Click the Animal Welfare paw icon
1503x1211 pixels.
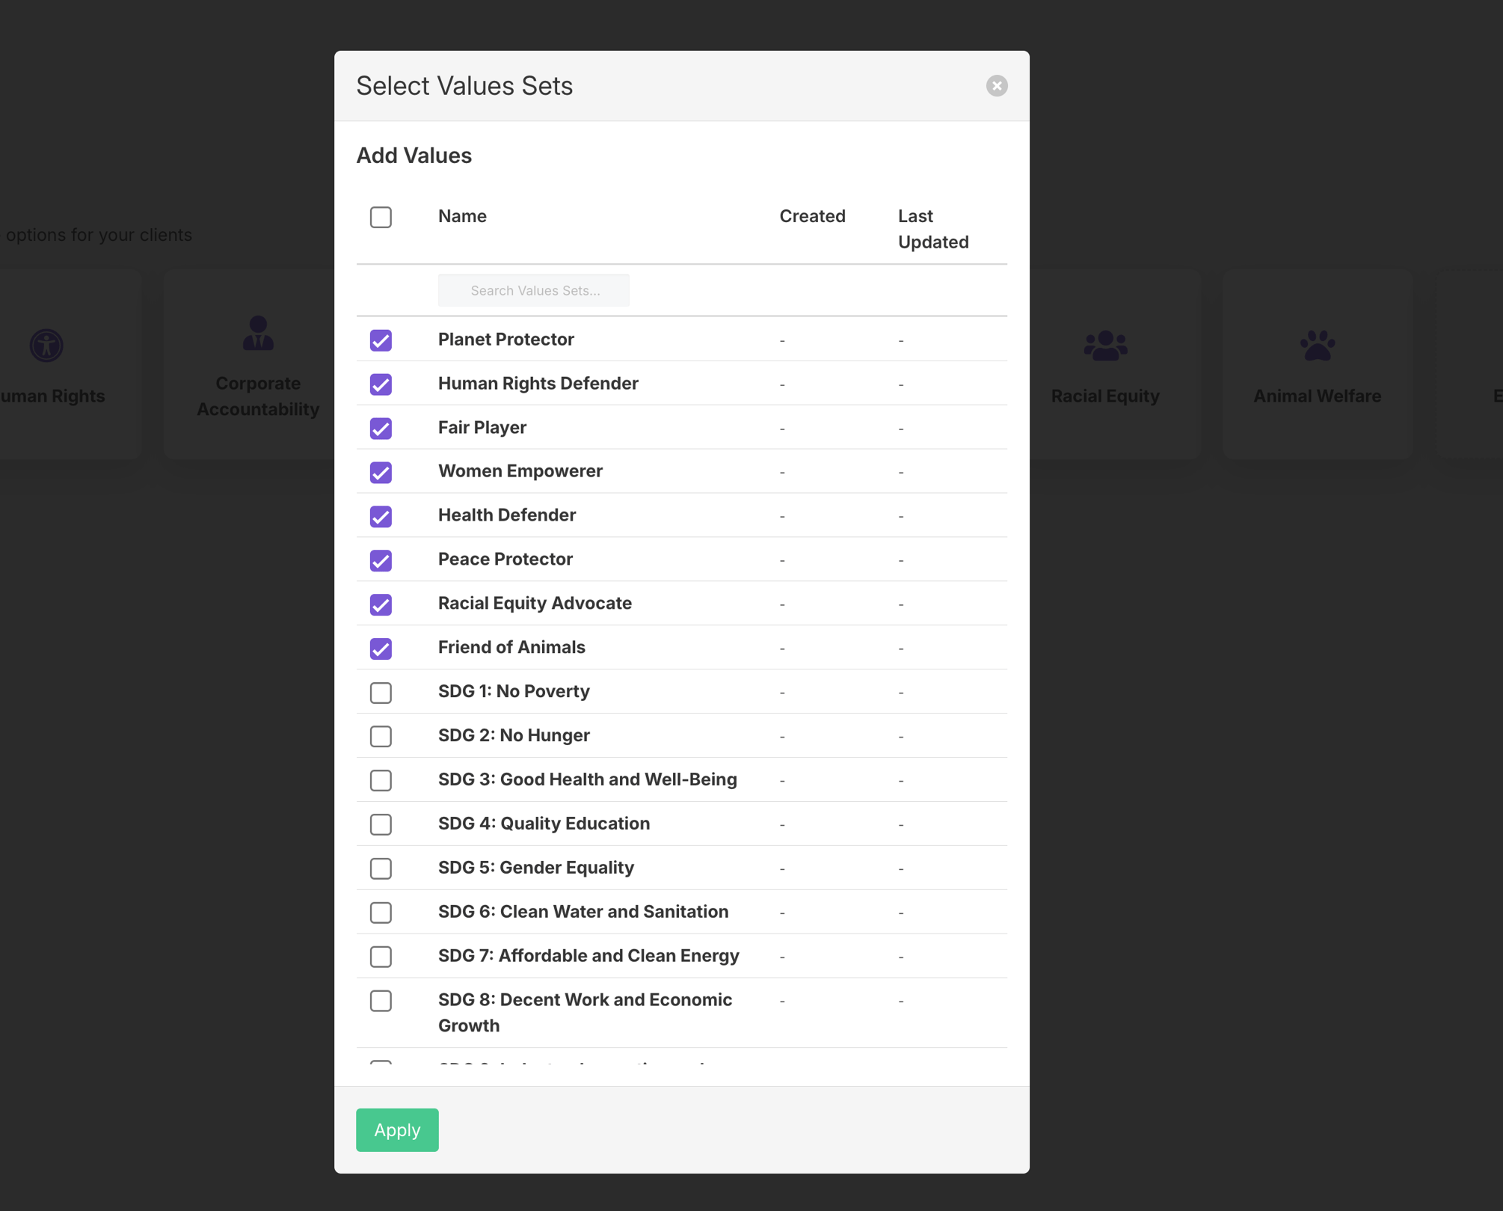point(1317,346)
